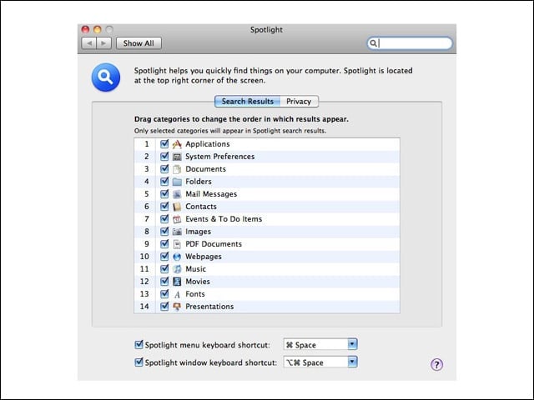The width and height of the screenshot is (534, 400).
Task: Click the magnifier inside the search field
Action: click(x=373, y=43)
